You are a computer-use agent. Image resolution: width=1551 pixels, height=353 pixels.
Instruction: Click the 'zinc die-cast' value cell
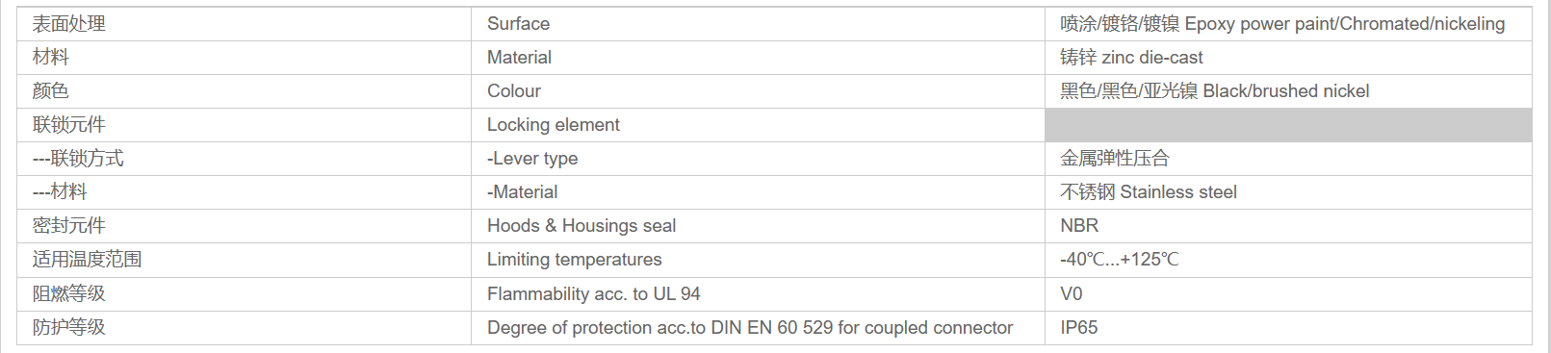tap(1288, 58)
